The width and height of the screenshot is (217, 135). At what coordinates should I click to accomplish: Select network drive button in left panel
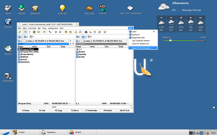[31, 37]
